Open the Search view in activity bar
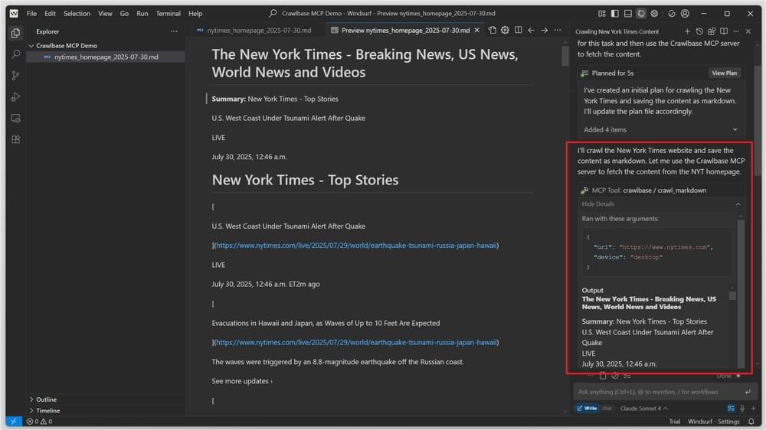The image size is (766, 430). [15, 54]
